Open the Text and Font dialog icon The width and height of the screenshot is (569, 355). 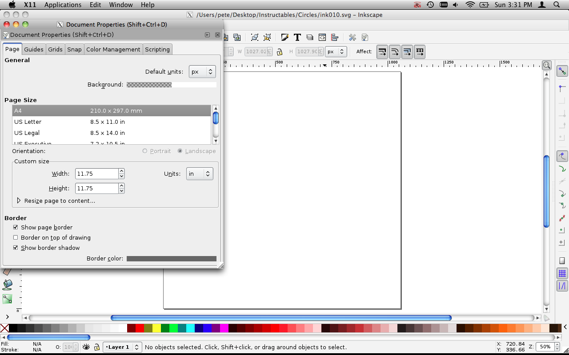[297, 37]
